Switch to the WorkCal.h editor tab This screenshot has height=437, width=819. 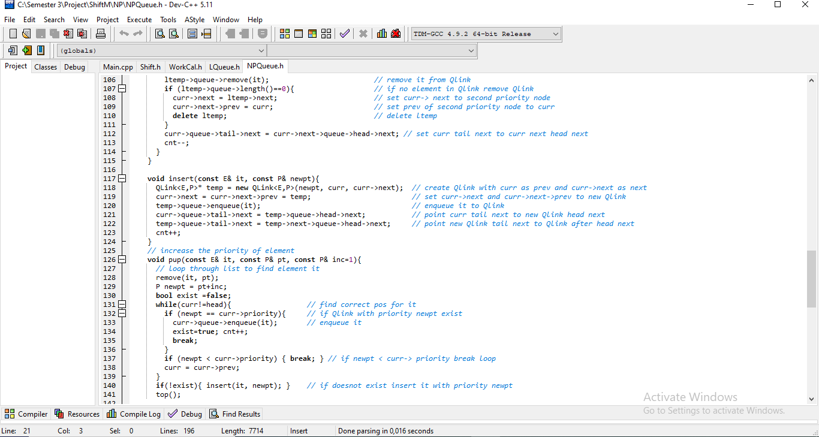point(185,67)
